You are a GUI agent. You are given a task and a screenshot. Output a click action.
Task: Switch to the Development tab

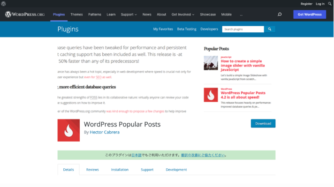coord(176,170)
